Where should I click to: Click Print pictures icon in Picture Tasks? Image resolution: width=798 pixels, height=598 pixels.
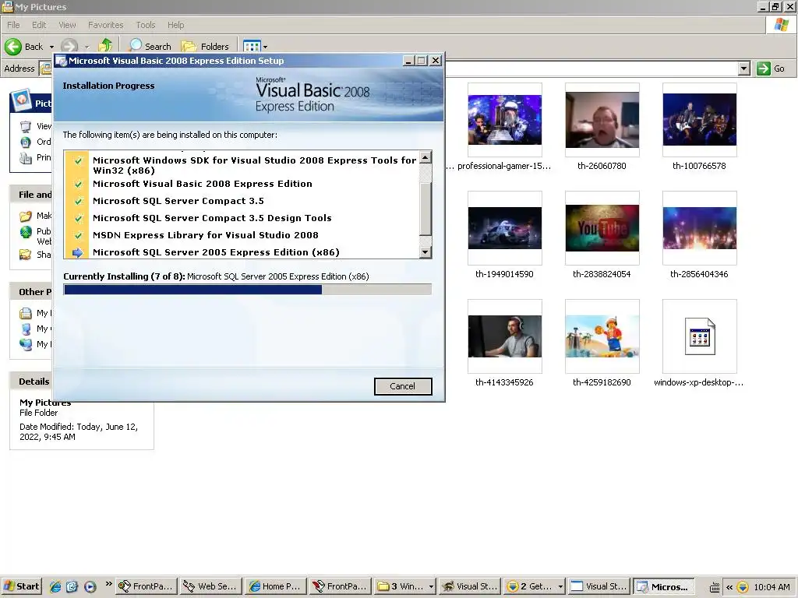[26, 157]
